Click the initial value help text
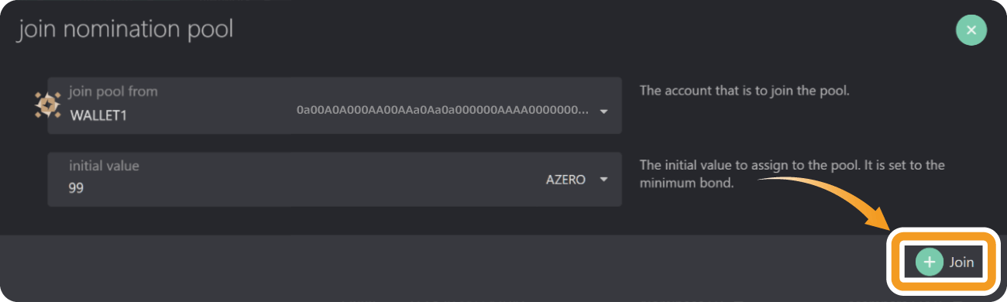This screenshot has height=302, width=1007. click(x=792, y=174)
